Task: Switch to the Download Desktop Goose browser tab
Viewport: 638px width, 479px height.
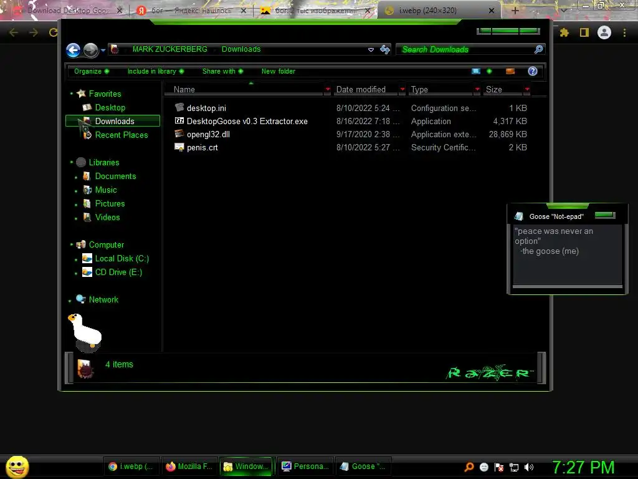Action: pyautogui.click(x=67, y=11)
